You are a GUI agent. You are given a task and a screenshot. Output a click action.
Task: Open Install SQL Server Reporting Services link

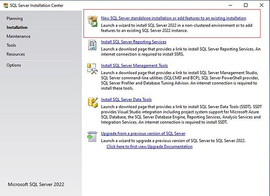[133, 42]
